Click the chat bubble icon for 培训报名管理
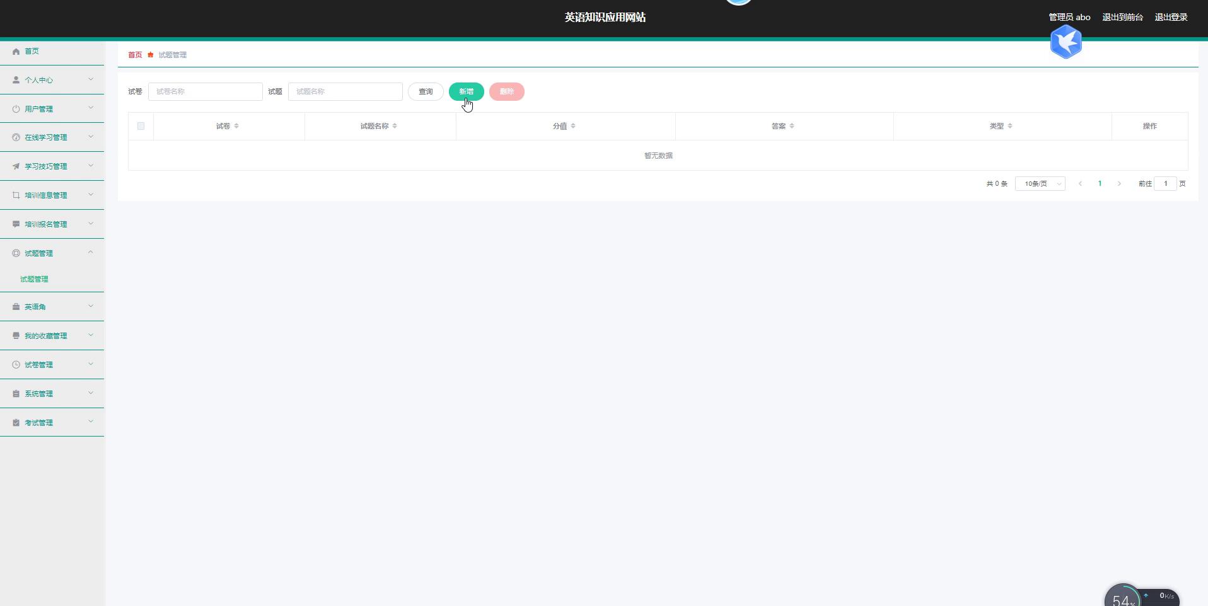 point(16,224)
